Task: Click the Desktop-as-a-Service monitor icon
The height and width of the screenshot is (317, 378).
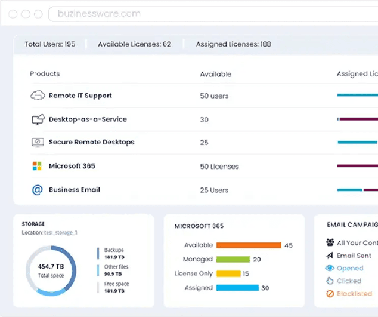Action: point(38,119)
